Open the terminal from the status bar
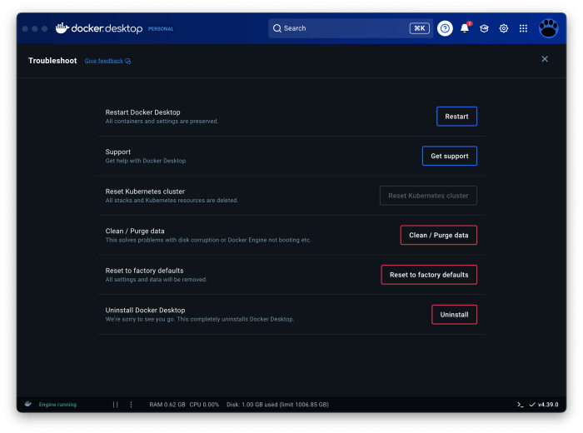The height and width of the screenshot is (433, 583). pos(520,405)
